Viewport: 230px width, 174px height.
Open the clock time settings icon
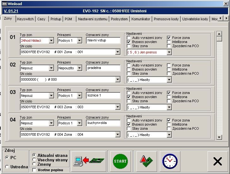point(170,161)
